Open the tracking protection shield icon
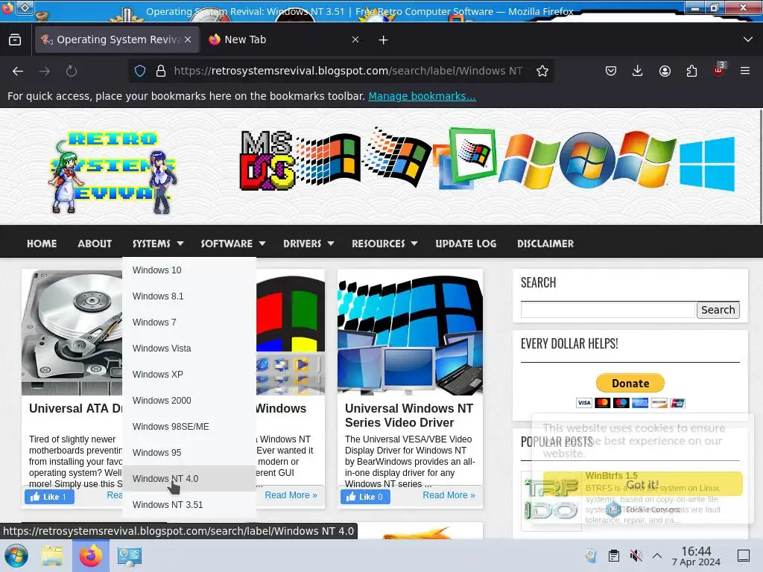Viewport: 763px width, 572px height. [140, 71]
